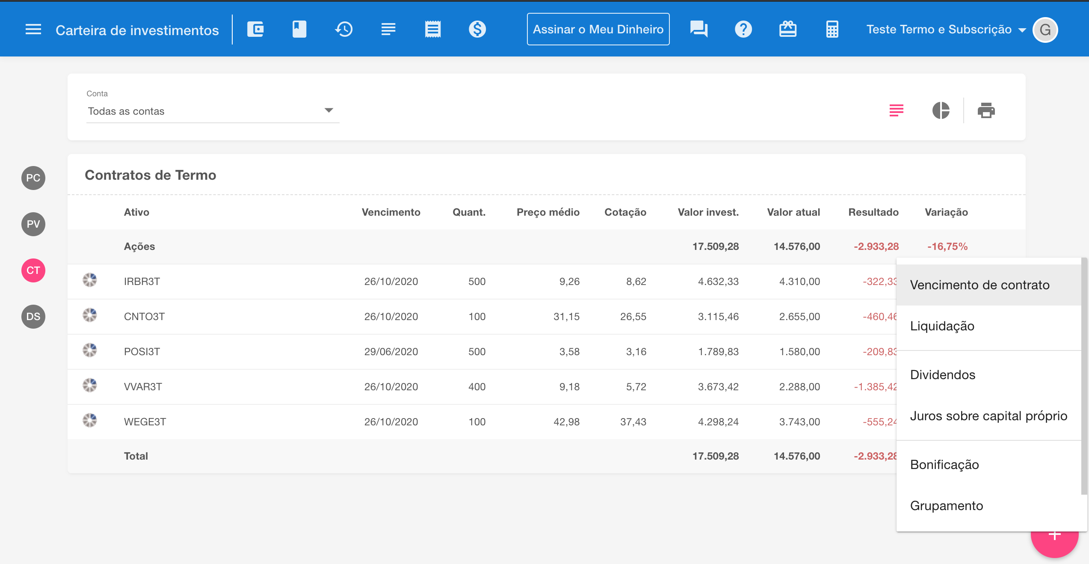Switch to pie chart view
The width and height of the screenshot is (1089, 564).
(941, 110)
